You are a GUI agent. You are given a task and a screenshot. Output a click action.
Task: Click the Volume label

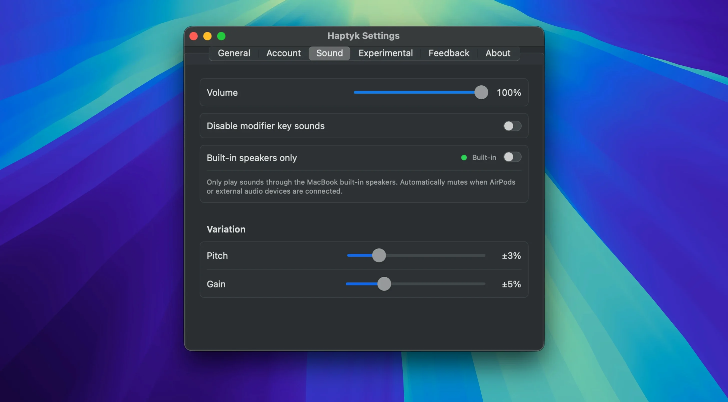click(222, 93)
